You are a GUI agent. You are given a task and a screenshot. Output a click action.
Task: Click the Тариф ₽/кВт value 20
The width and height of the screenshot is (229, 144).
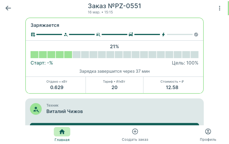pyautogui.click(x=114, y=87)
